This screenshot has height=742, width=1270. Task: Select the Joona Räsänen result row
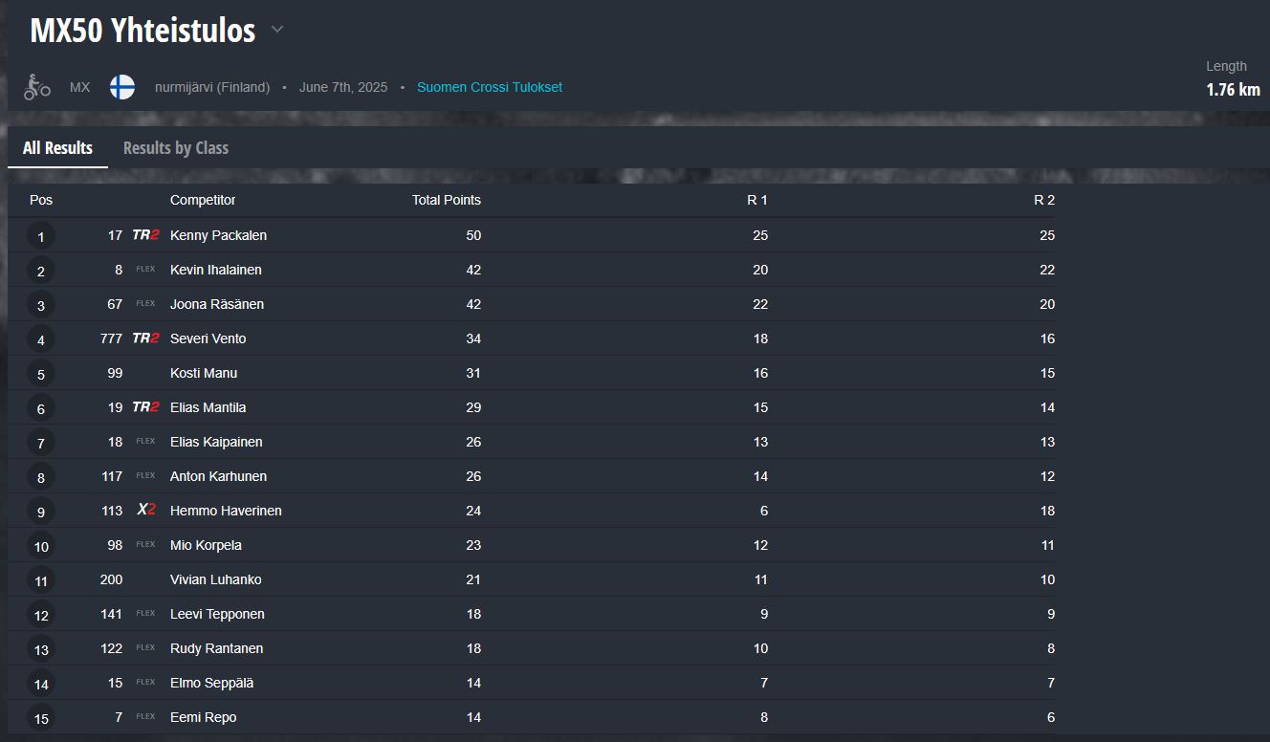click(532, 304)
